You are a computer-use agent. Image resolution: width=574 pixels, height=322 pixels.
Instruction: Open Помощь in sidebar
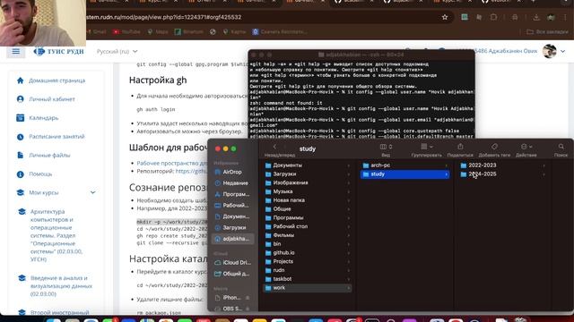(40, 174)
